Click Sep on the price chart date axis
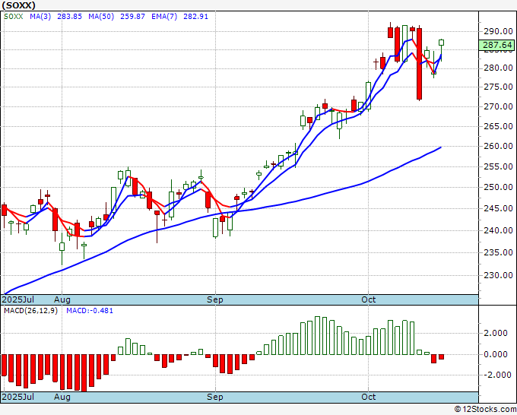 pos(215,300)
